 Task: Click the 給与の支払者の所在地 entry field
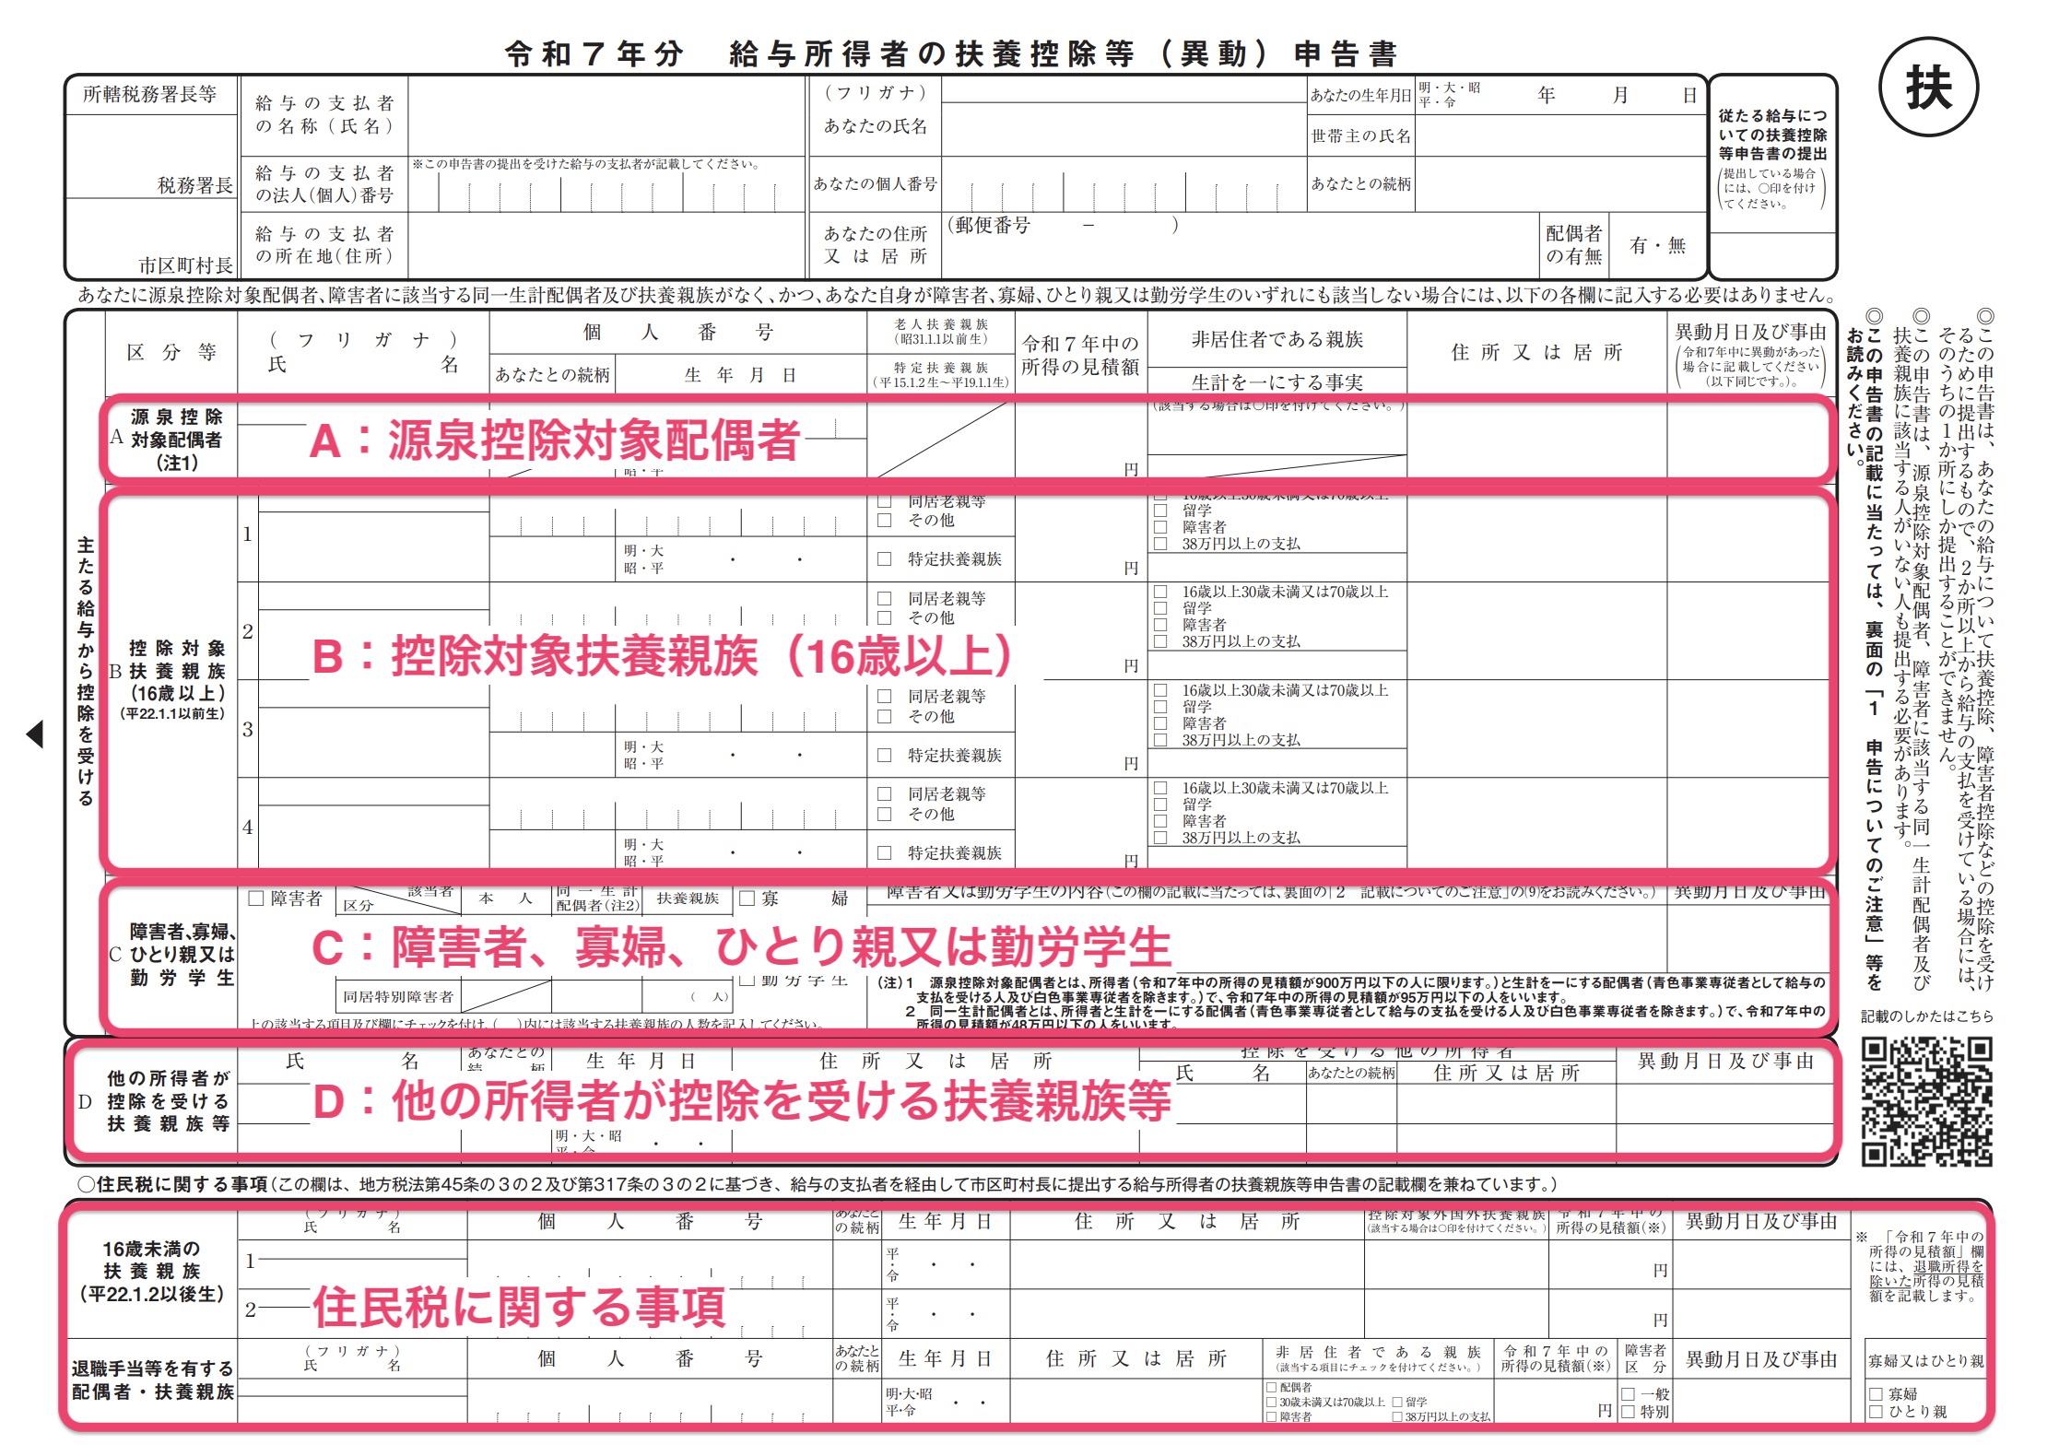click(x=606, y=245)
